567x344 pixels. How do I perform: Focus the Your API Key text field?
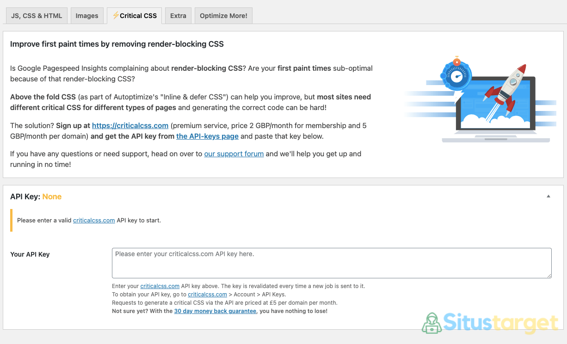point(332,263)
